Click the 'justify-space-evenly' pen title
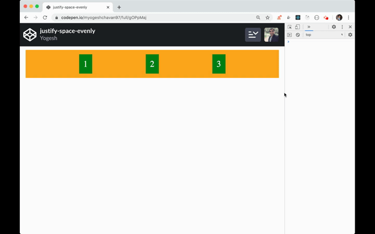This screenshot has width=375, height=234. (67, 31)
